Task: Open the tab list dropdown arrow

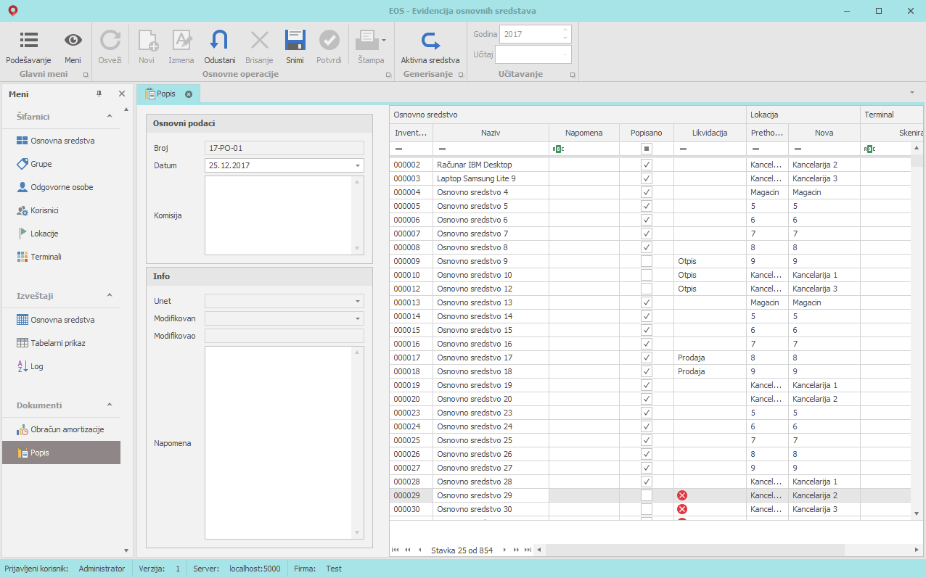Action: pos(911,93)
